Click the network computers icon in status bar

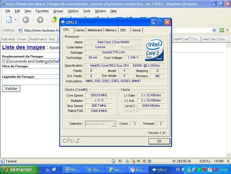[x=127, y=161]
